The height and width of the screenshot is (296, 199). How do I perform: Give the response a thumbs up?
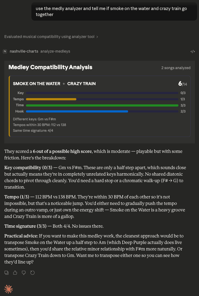point(15,273)
